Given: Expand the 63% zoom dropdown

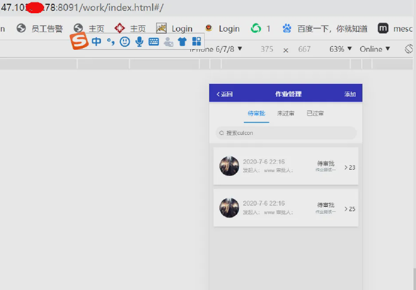Looking at the screenshot, I should 341,49.
